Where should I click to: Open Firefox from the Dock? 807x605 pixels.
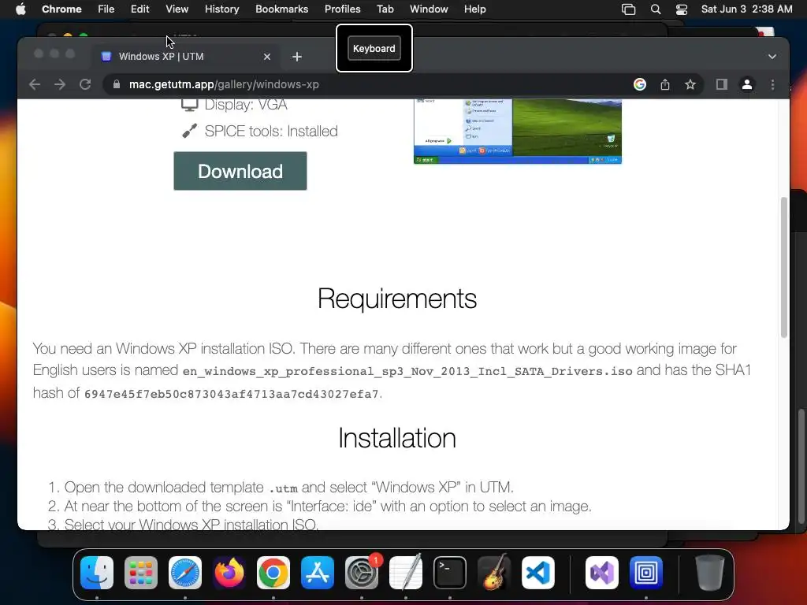[229, 573]
